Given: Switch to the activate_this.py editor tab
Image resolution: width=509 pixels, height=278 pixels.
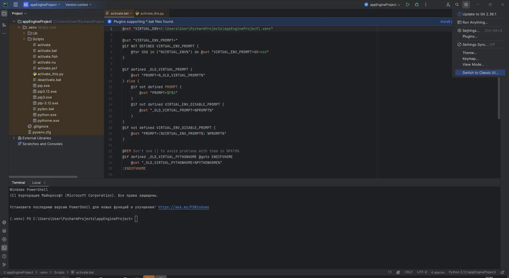Looking at the screenshot, I should (152, 13).
